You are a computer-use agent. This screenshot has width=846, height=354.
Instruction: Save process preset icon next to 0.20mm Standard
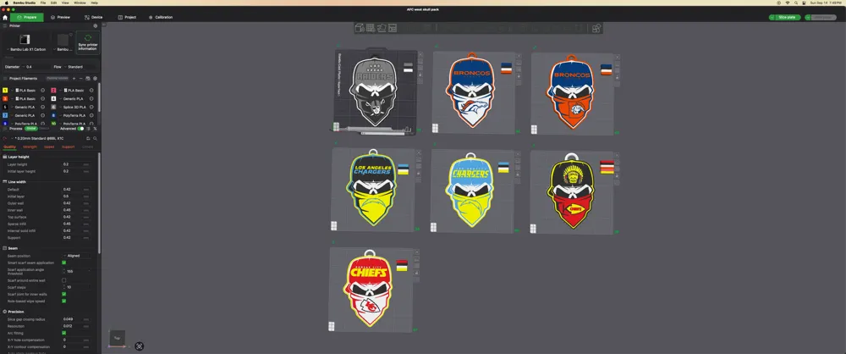coord(88,138)
